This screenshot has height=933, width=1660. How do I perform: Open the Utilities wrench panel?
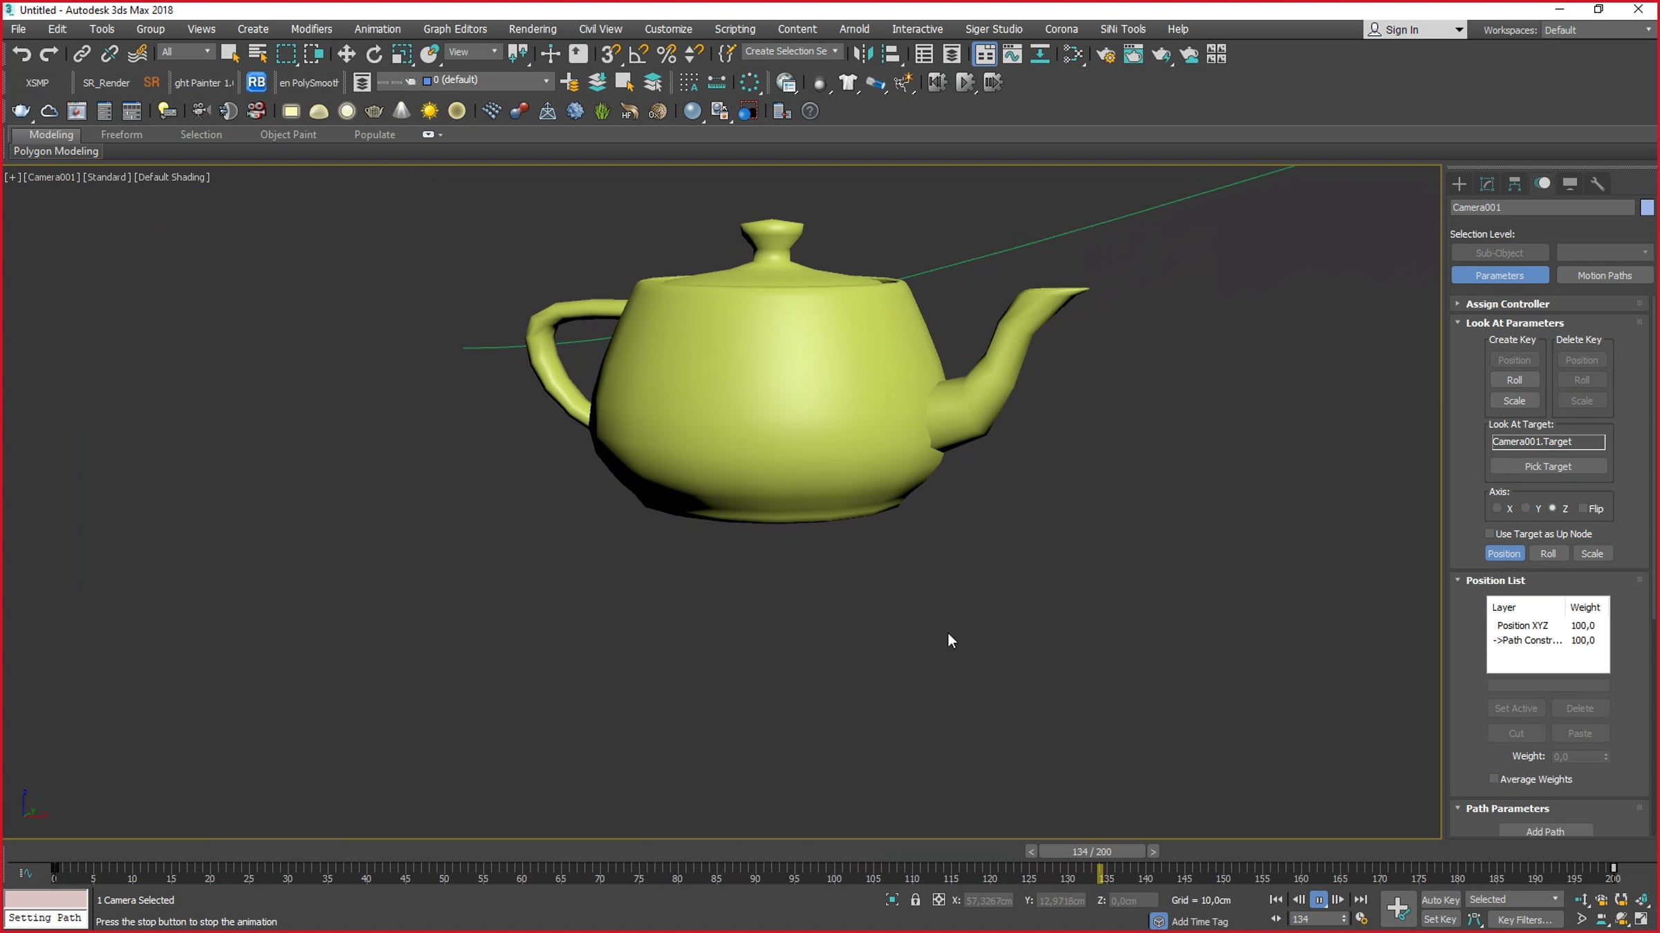coord(1598,184)
